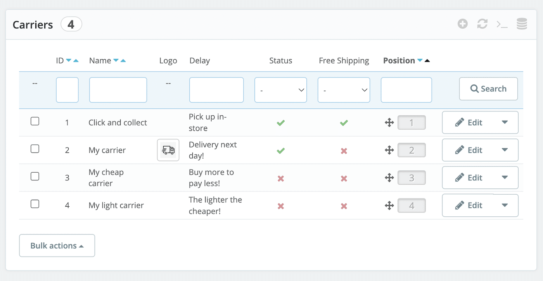Click the Search button
This screenshot has height=281, width=543.
tap(488, 89)
